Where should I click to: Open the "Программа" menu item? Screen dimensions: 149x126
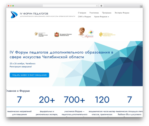107,13
